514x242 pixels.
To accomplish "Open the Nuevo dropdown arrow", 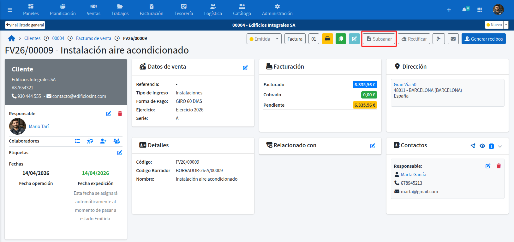I will (x=506, y=25).
